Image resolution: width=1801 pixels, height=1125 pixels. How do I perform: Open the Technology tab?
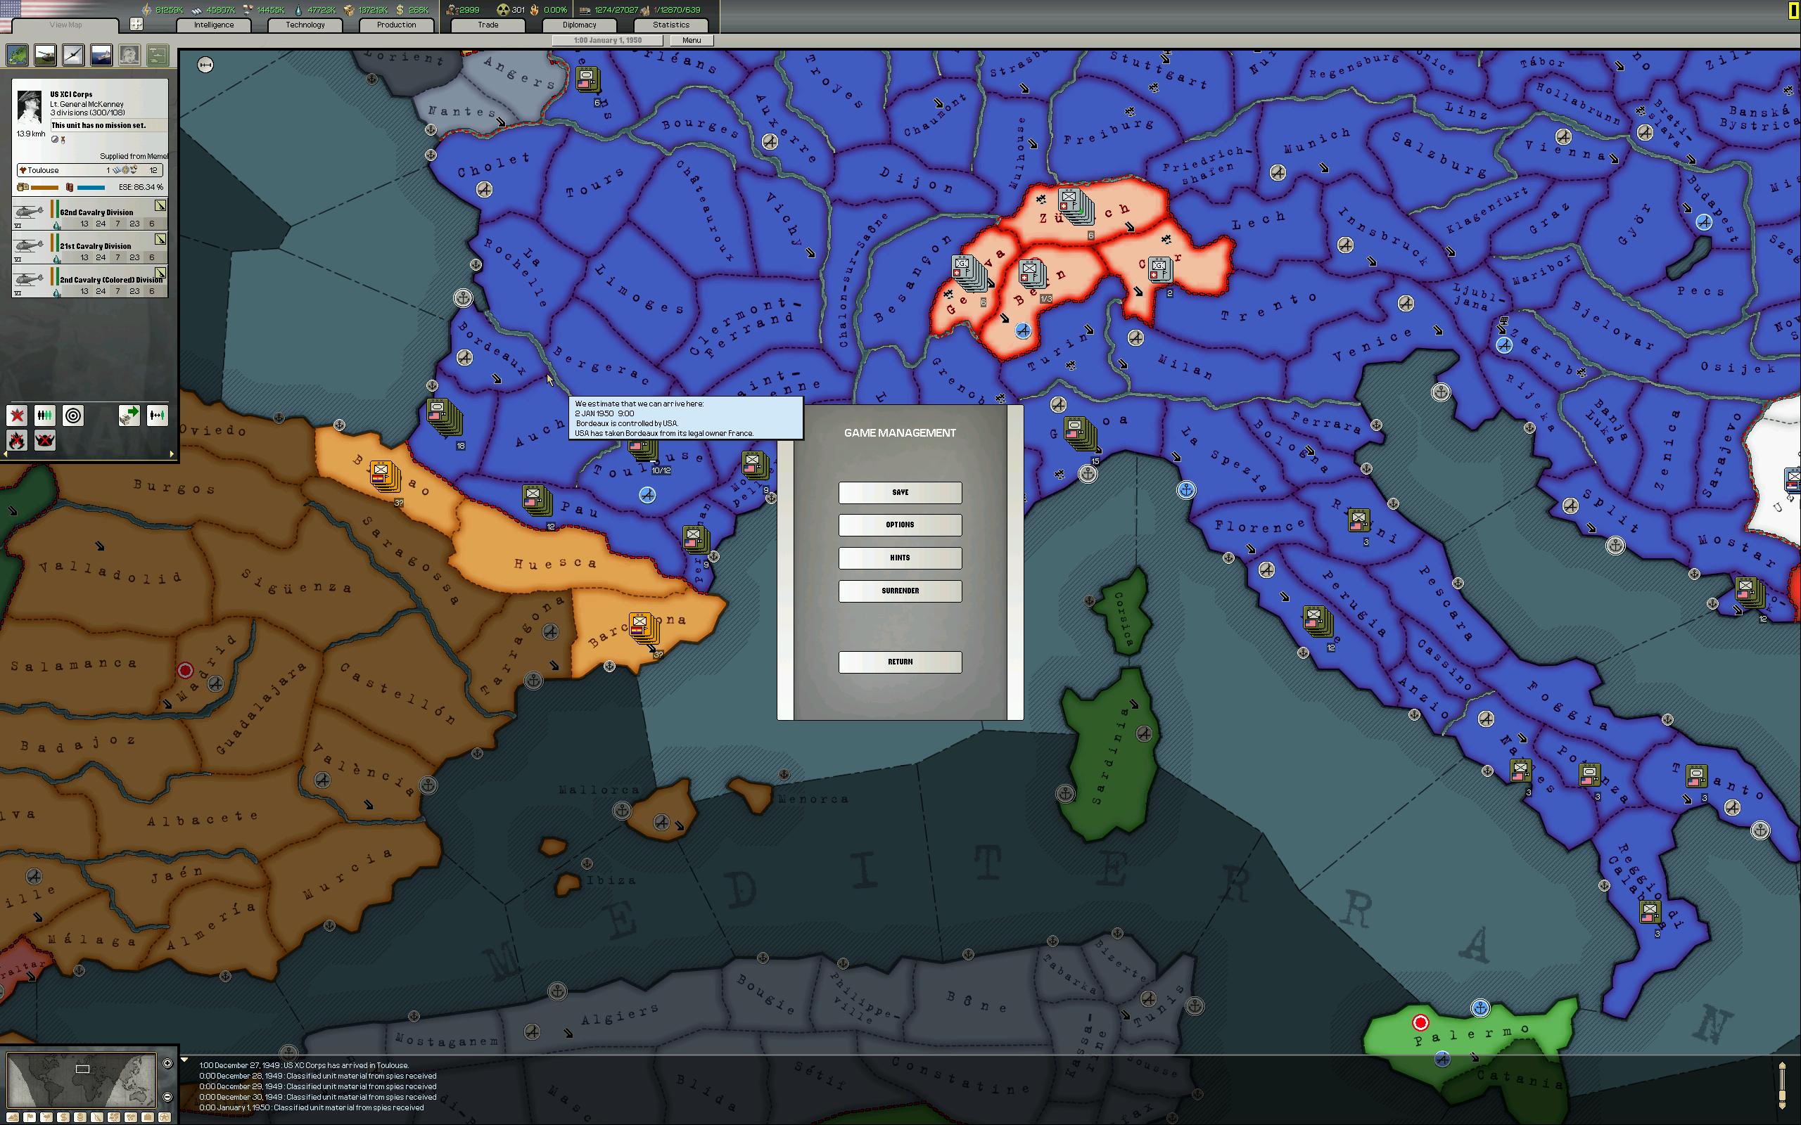(305, 25)
